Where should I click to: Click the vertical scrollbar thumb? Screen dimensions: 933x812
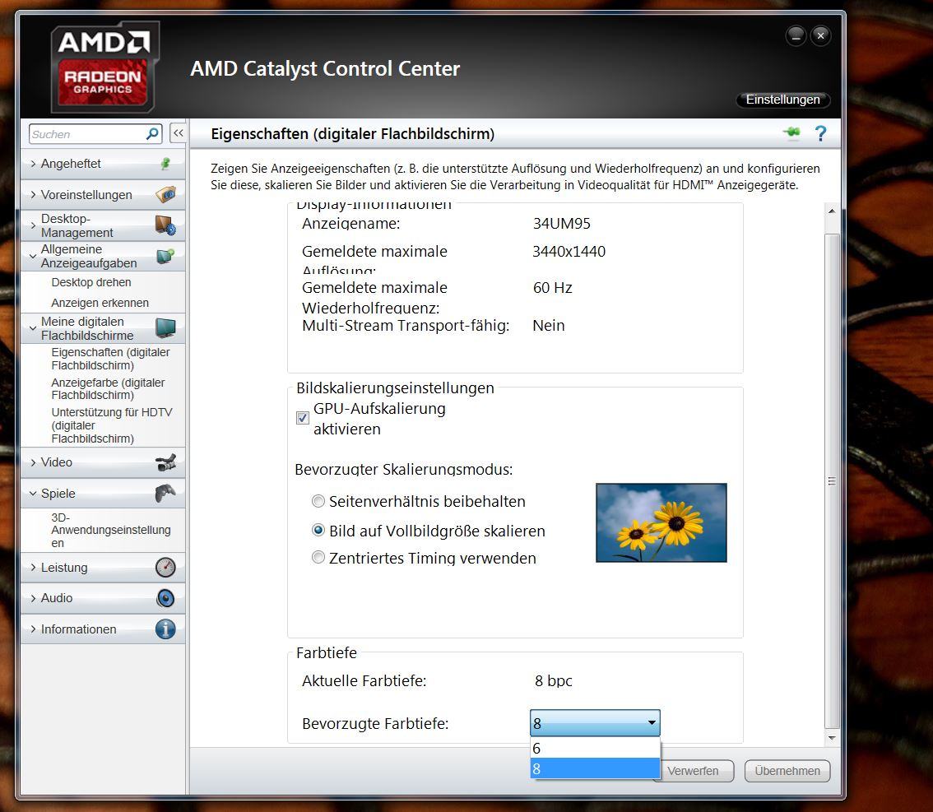(832, 480)
